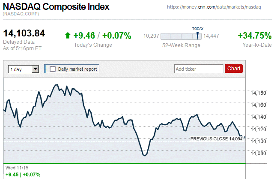Click the Add ticker input field
The width and height of the screenshot is (274, 180).
tap(199, 69)
